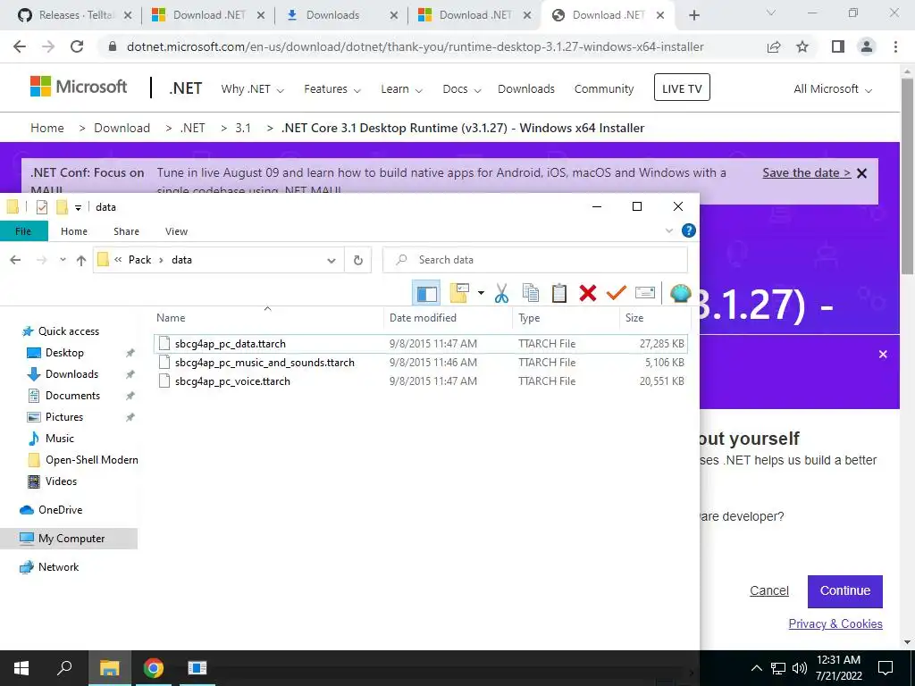Click the orange checkmark Properties icon
The image size is (915, 686).
pyautogui.click(x=617, y=293)
